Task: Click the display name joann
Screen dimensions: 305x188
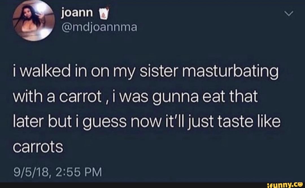Action: click(x=77, y=13)
